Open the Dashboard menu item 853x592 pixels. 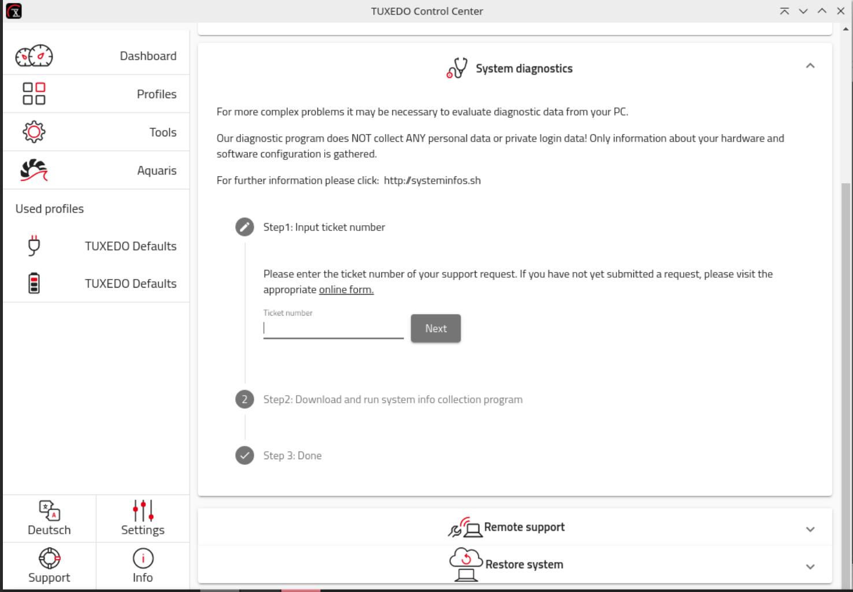[x=96, y=56]
